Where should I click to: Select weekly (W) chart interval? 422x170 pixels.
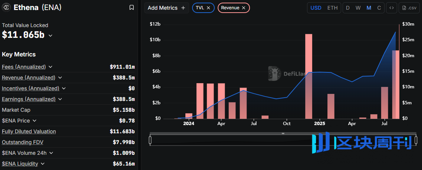(358, 8)
